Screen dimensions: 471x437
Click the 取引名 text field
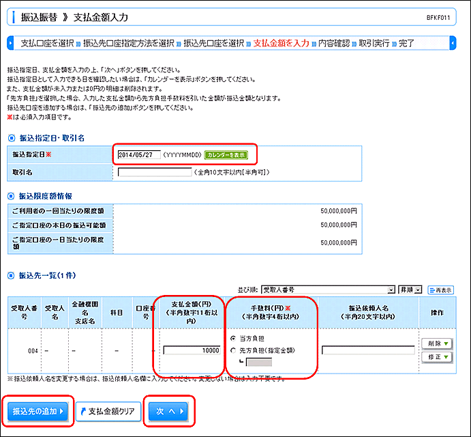click(x=154, y=172)
